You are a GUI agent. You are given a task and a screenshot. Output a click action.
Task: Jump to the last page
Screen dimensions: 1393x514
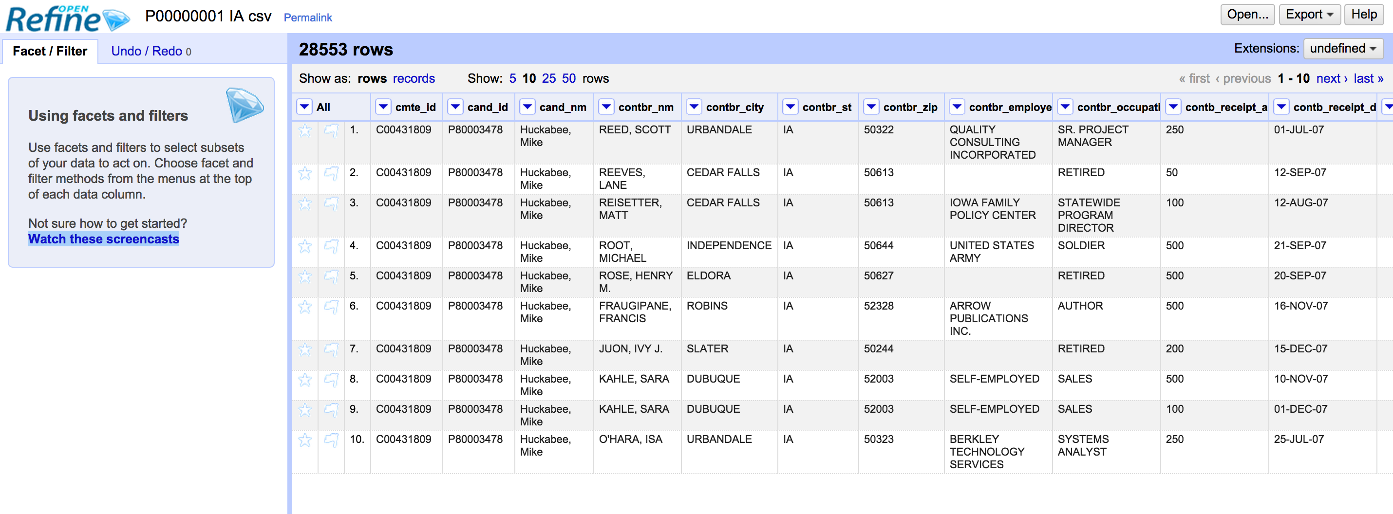[x=1368, y=79]
